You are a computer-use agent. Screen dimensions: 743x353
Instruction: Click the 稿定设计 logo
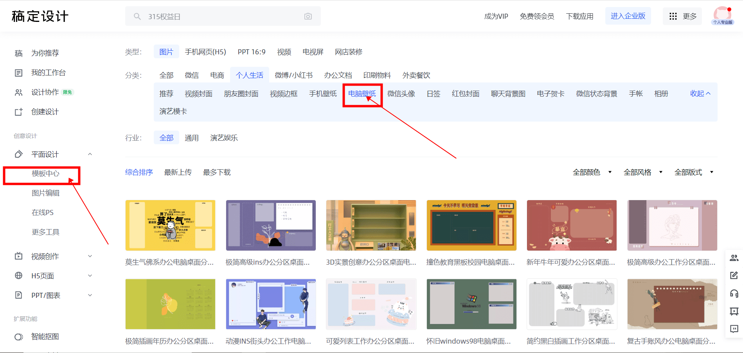pyautogui.click(x=40, y=16)
